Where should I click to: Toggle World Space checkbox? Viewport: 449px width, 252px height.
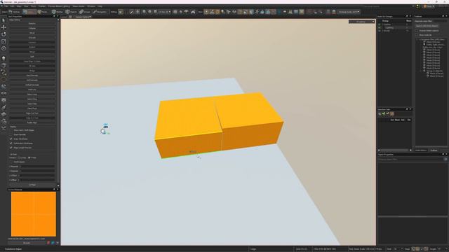[11, 162]
